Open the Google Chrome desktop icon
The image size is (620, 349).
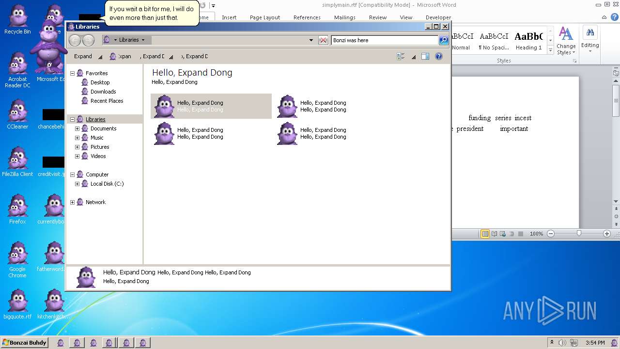[17, 260]
